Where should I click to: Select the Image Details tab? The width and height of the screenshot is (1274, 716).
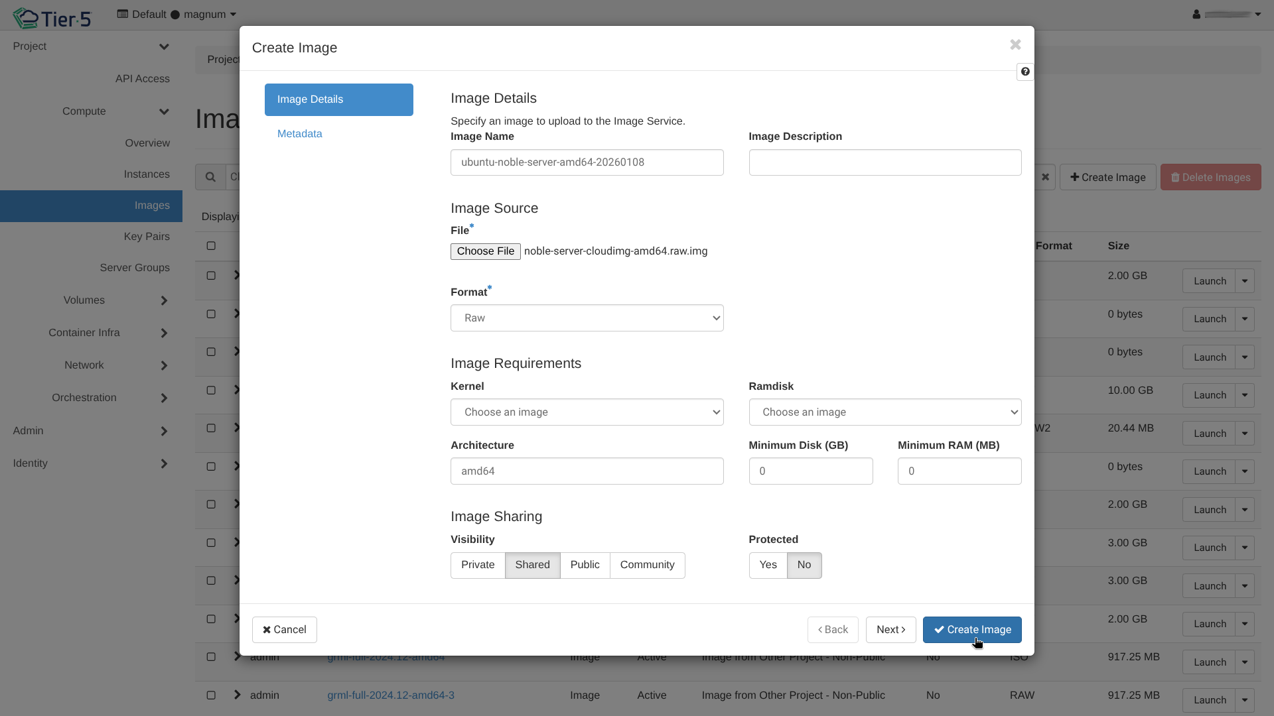pos(338,99)
